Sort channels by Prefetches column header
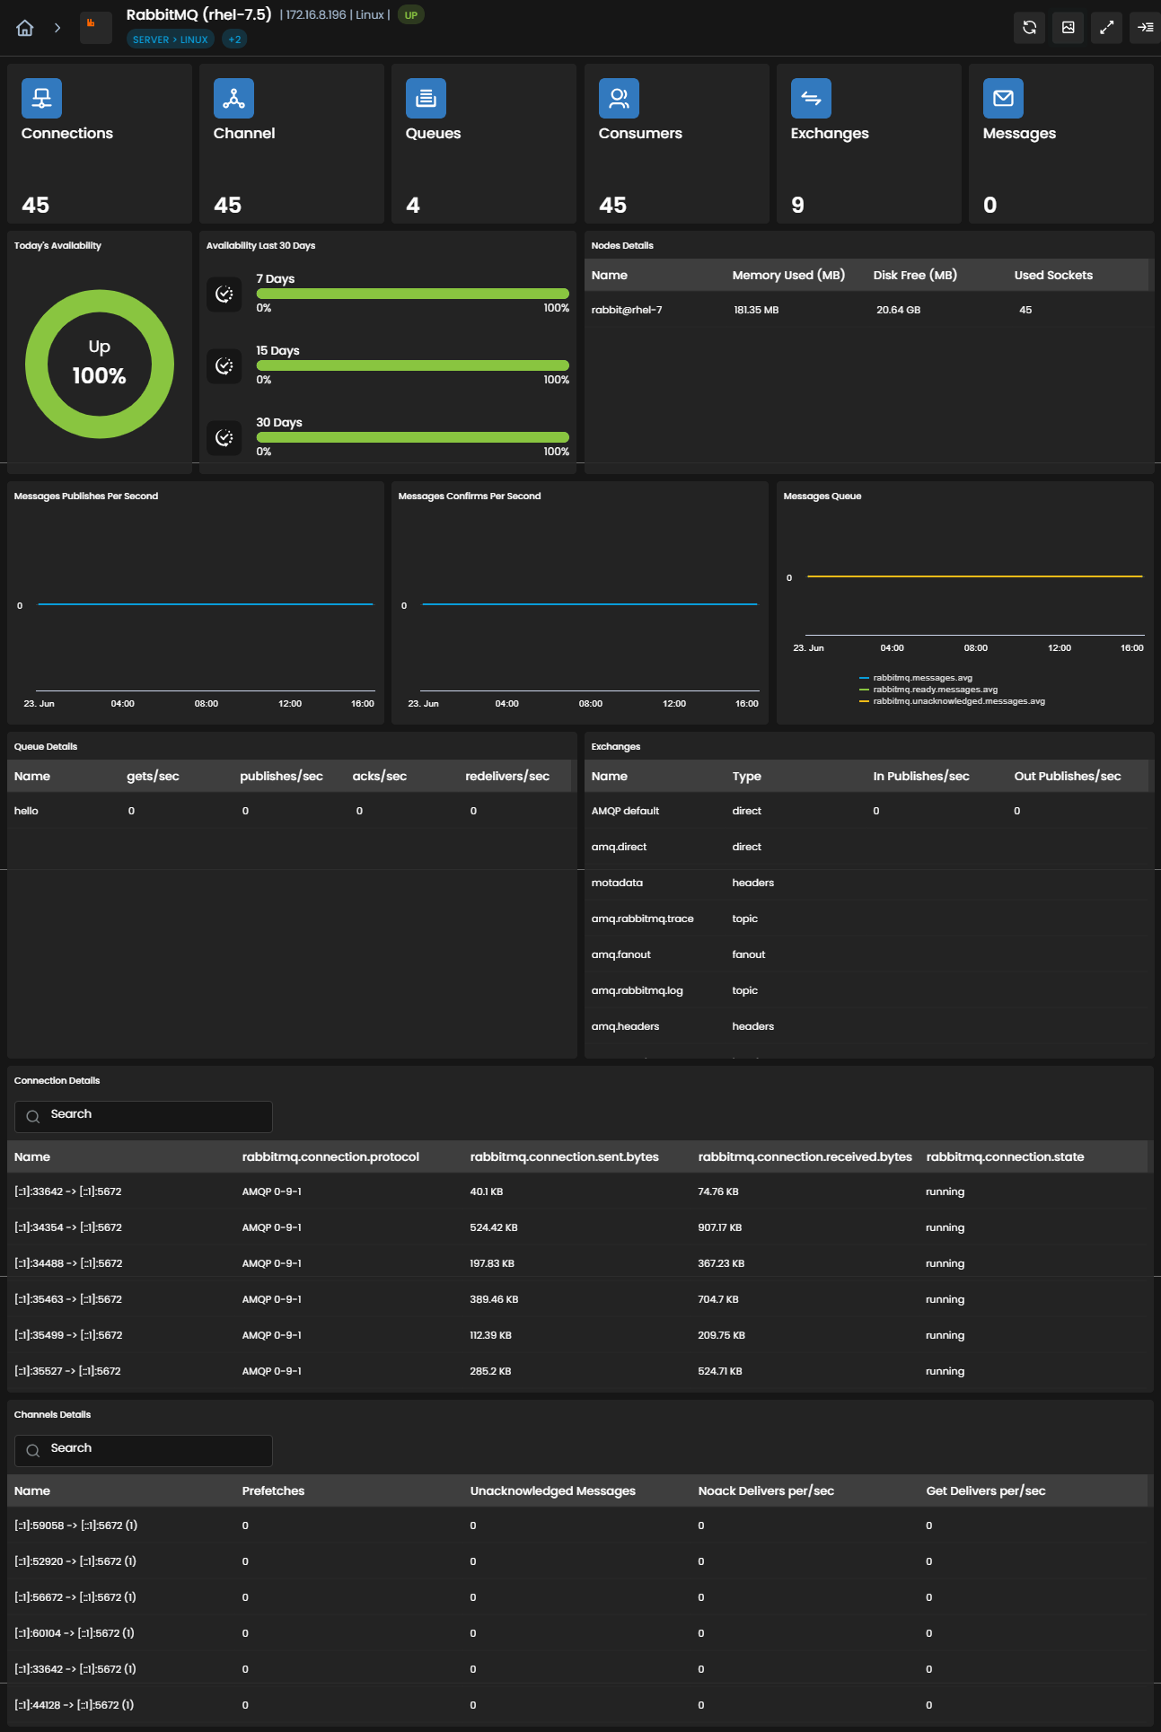1161x1732 pixels. pos(273,1490)
